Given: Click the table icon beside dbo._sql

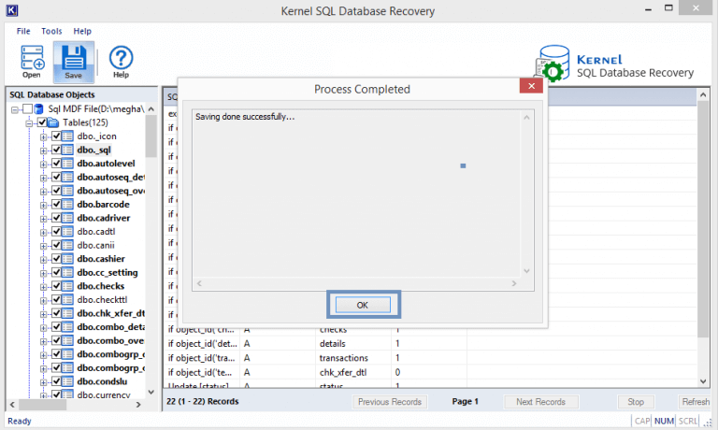Looking at the screenshot, I should click(67, 150).
